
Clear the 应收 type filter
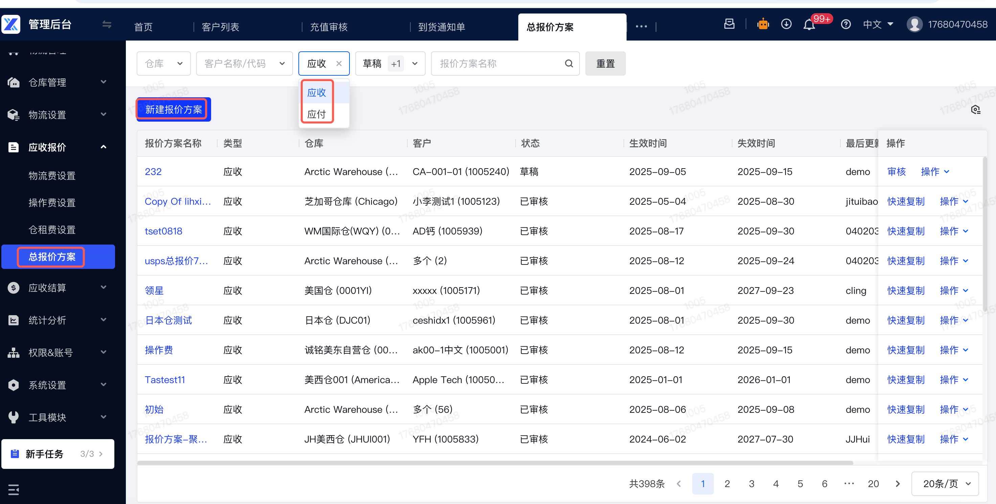(x=339, y=64)
